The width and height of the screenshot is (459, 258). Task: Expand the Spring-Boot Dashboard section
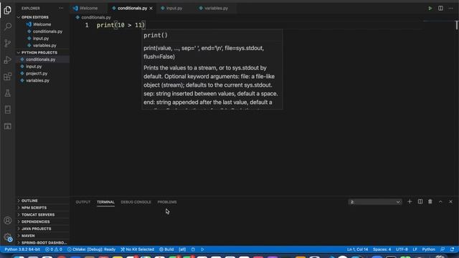coord(44,243)
